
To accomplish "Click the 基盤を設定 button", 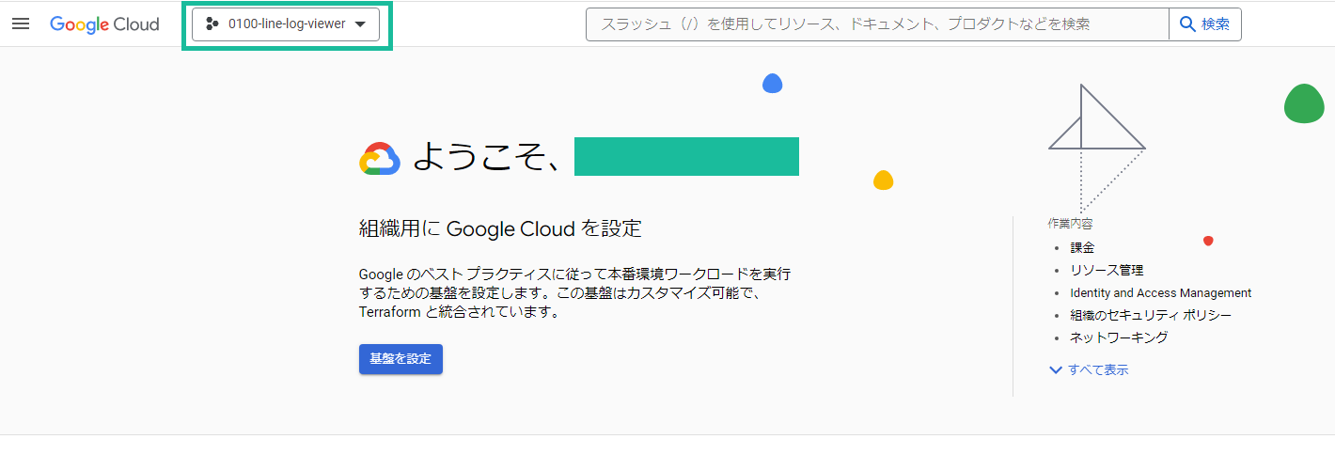I will tap(400, 359).
